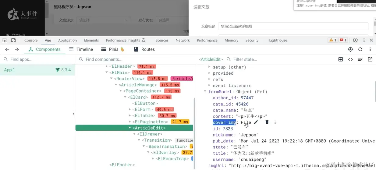
Task: Refresh Vue devtools with the reload icon
Action: (360, 49)
